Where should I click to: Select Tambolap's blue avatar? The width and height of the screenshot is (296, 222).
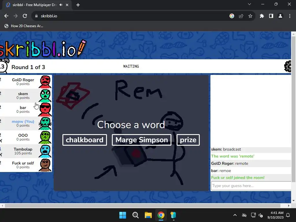tap(45, 151)
